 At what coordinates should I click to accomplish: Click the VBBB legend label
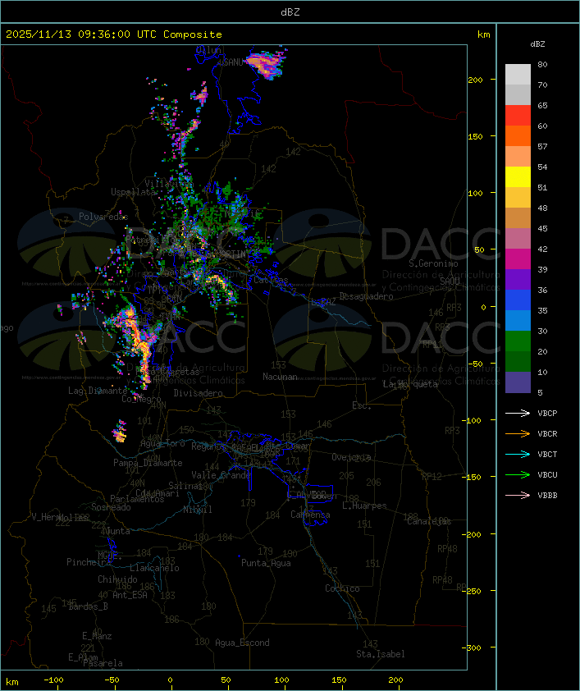(x=547, y=496)
